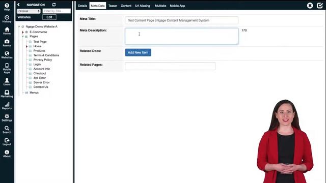This screenshot has height=183, width=326.
Task: Select Test Page in the tree
Action: click(x=40, y=42)
